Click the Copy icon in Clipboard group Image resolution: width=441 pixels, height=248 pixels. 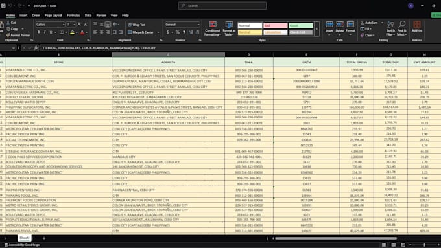point(8,29)
